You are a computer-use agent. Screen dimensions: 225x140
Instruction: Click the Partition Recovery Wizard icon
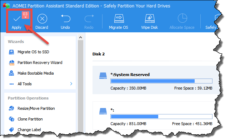pos(11,63)
